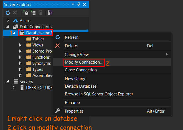The width and height of the screenshot is (183, 130).
Task: Expand the Azure tree node
Action: click(7, 20)
